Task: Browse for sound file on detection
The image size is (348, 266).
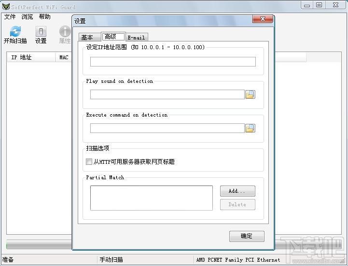Action: 250,94
